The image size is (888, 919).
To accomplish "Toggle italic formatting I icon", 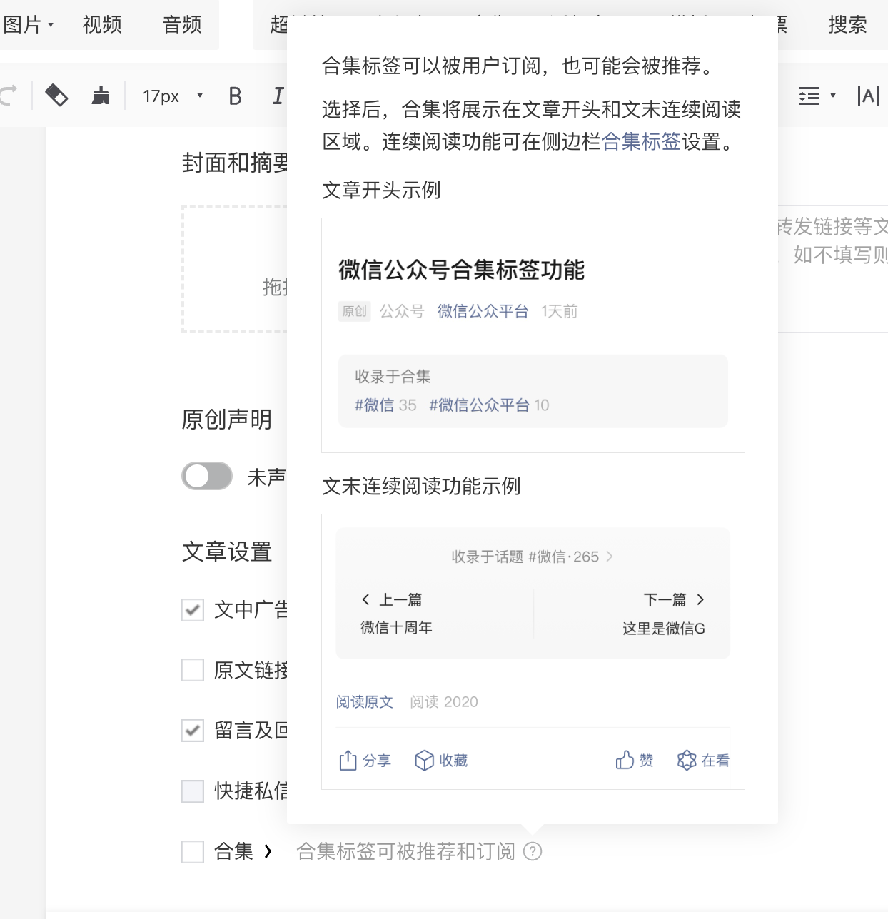I will click(278, 96).
